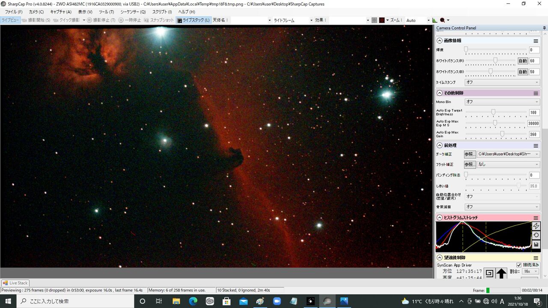Open the 望遠鏡制御 section menu icon
This screenshot has width=548, height=308.
(536, 258)
